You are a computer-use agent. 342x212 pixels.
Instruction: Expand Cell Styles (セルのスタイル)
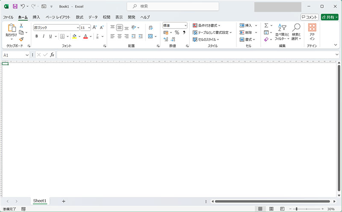[206, 39]
